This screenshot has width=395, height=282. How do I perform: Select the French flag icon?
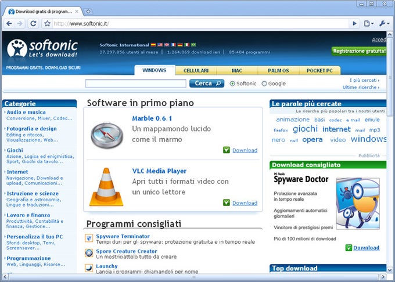(x=173, y=45)
